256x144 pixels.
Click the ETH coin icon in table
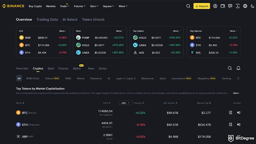[18, 125]
